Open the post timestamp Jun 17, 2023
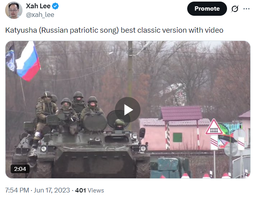This screenshot has height=198, width=255. [52, 190]
